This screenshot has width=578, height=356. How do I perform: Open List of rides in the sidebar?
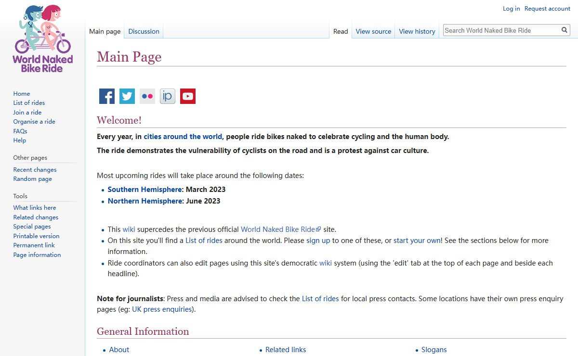(x=29, y=103)
